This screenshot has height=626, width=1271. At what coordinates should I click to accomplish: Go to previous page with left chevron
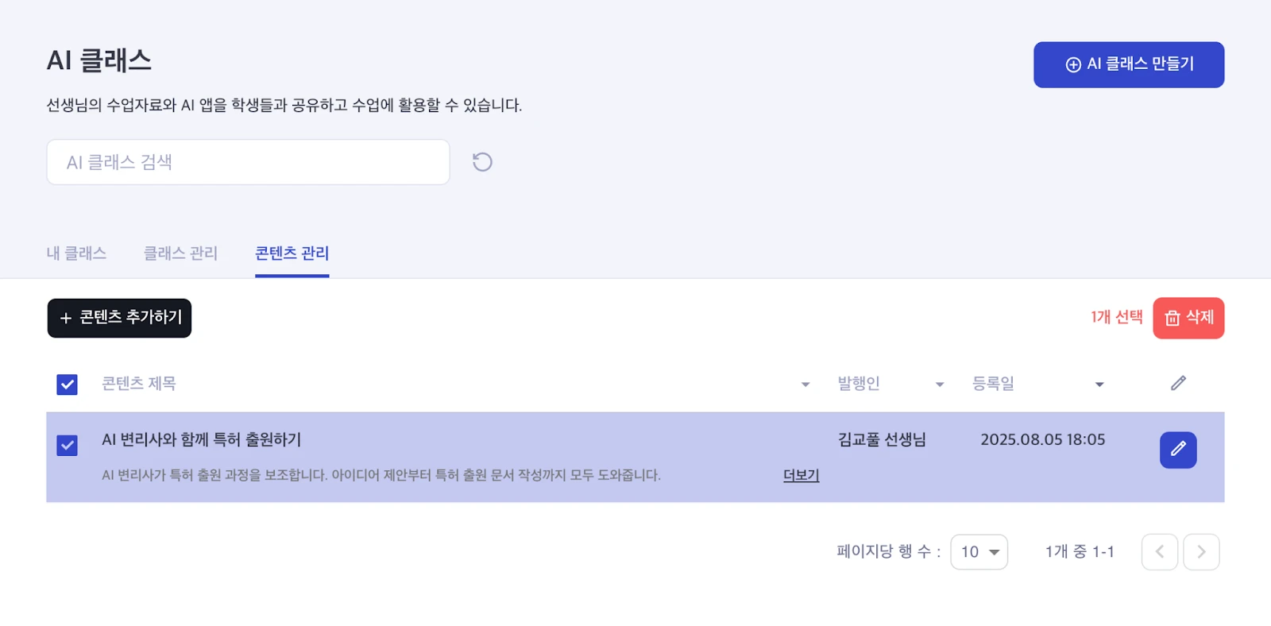click(x=1159, y=552)
